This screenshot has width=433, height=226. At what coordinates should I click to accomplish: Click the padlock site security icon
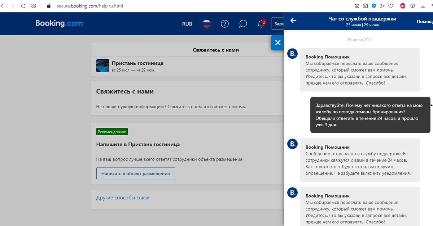tap(49, 6)
